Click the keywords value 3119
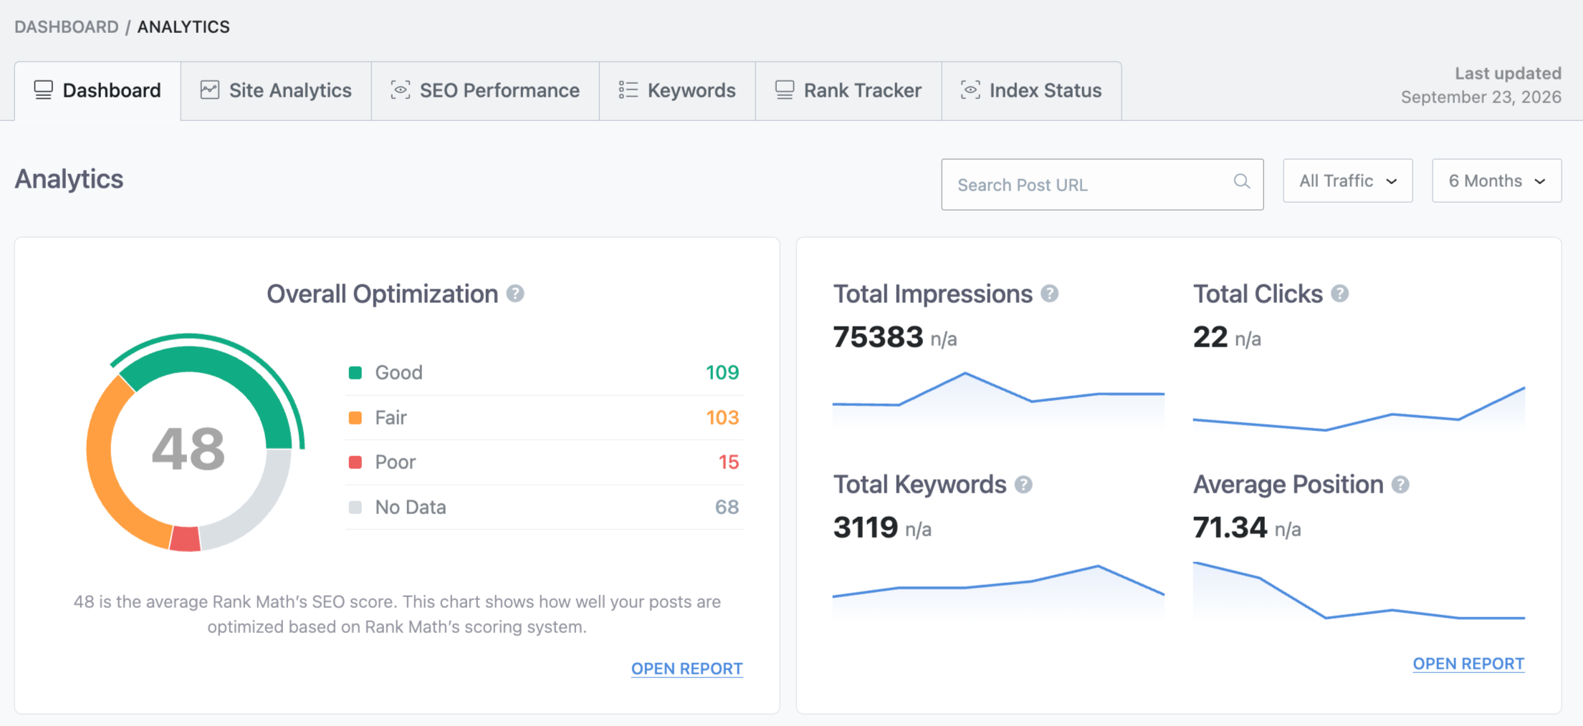Image resolution: width=1583 pixels, height=726 pixels. [x=865, y=528]
